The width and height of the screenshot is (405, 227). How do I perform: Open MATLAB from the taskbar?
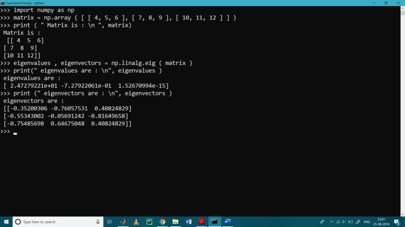[x=123, y=222]
